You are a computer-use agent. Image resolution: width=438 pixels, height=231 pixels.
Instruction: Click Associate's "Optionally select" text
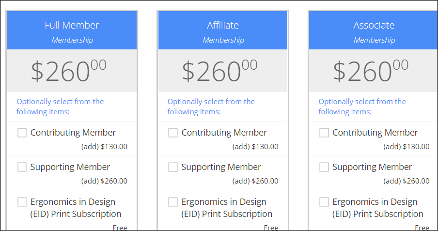[x=362, y=107]
